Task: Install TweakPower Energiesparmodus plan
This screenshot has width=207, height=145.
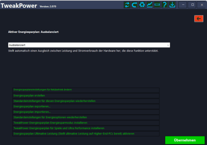Action: point(86,123)
